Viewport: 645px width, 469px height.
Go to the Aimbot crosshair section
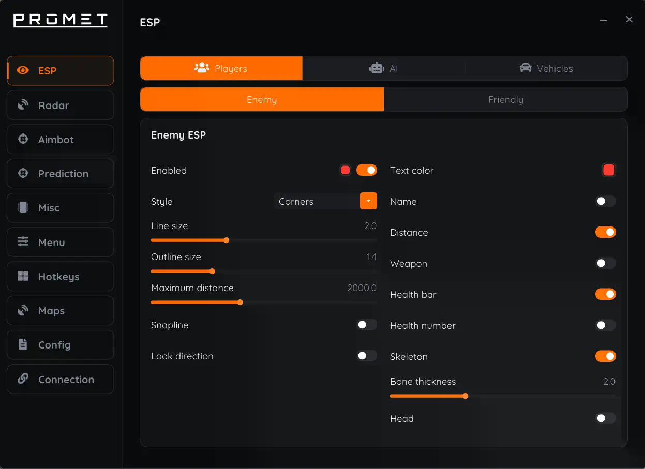61,140
